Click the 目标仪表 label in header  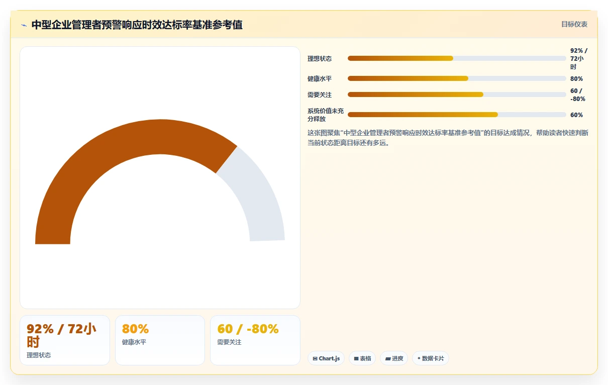click(x=574, y=24)
